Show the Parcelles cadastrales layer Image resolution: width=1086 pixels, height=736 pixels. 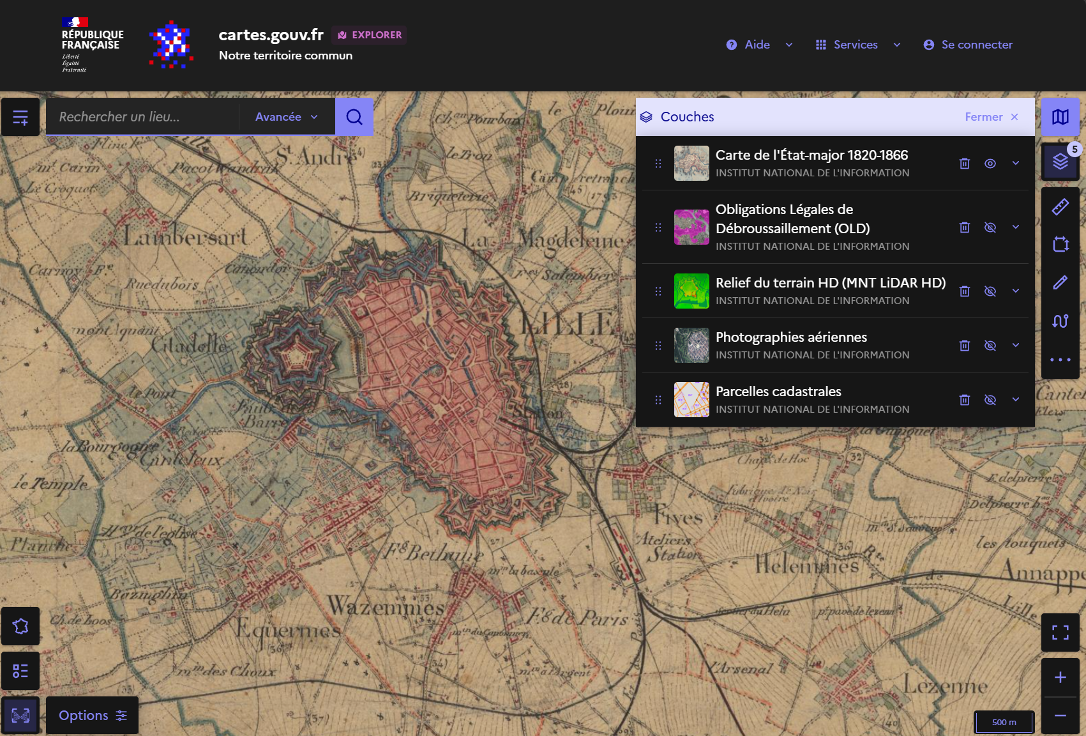coord(990,400)
